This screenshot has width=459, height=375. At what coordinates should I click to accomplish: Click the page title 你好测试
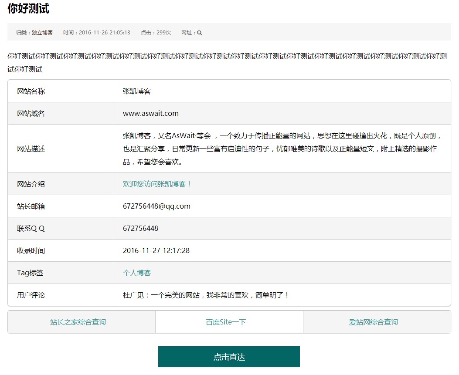[x=28, y=9]
